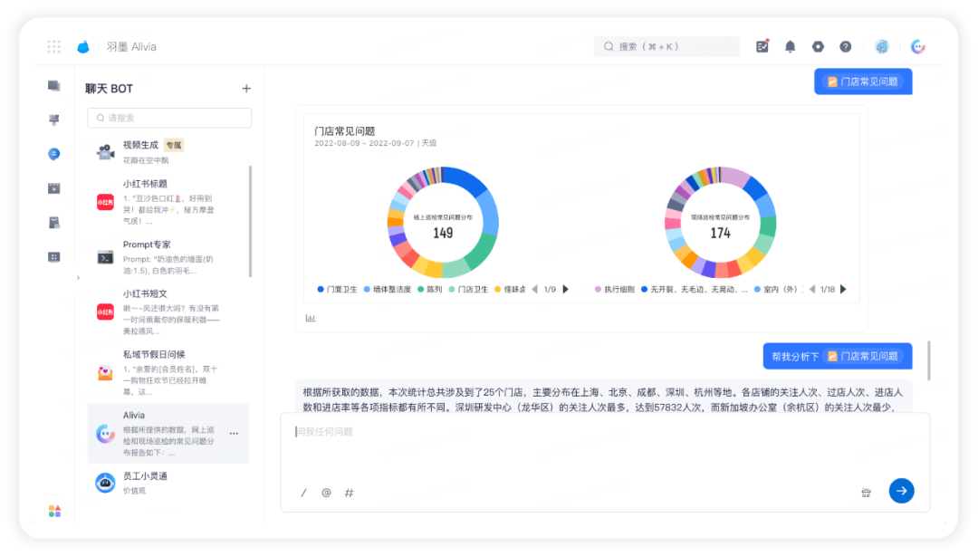
Task: Go to next legend page of 1/18
Action: tap(843, 289)
